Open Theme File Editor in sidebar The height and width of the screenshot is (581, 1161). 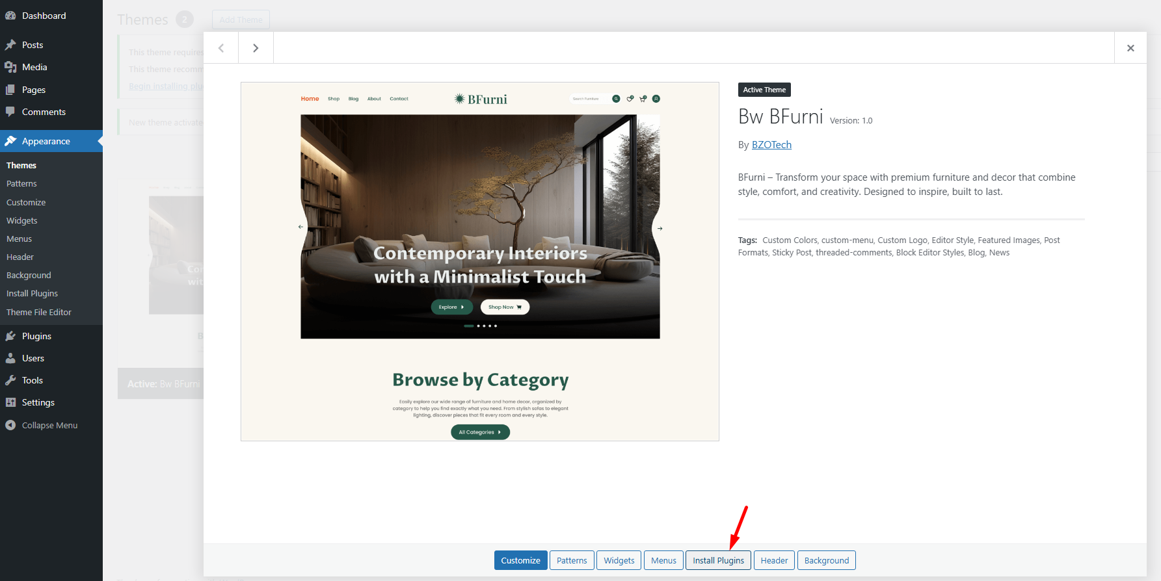[39, 312]
